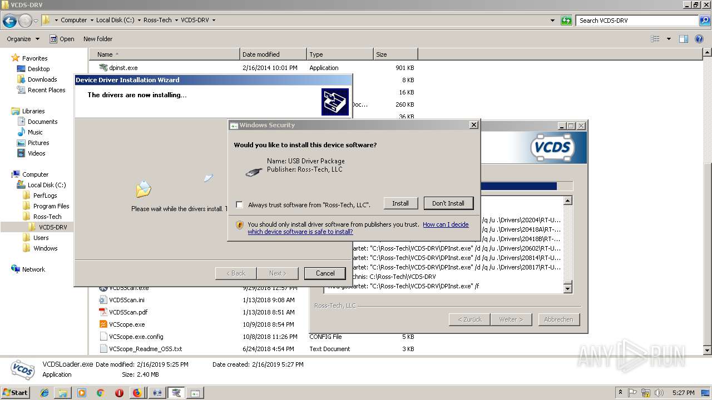Click the back arrow in Explorer
This screenshot has height=400, width=712.
pos(9,21)
